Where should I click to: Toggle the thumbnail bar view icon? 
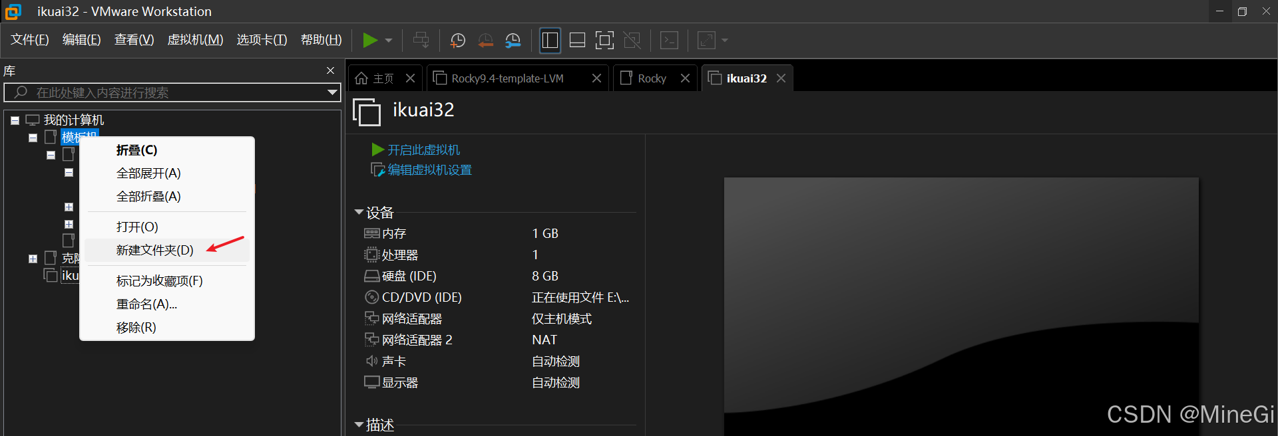coord(578,41)
